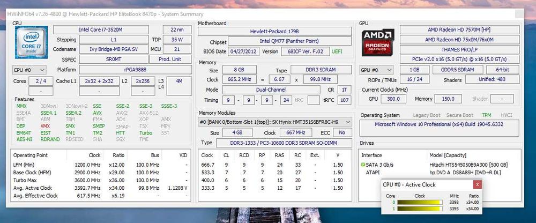
Task: Click the green TPM indicator label
Action: [x=487, y=115]
